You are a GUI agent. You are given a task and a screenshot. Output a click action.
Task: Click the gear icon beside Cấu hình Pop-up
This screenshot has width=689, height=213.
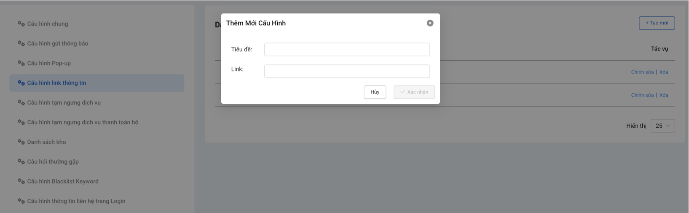coord(21,63)
